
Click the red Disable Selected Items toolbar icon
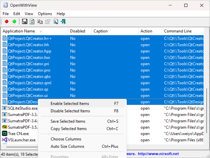tap(6, 21)
